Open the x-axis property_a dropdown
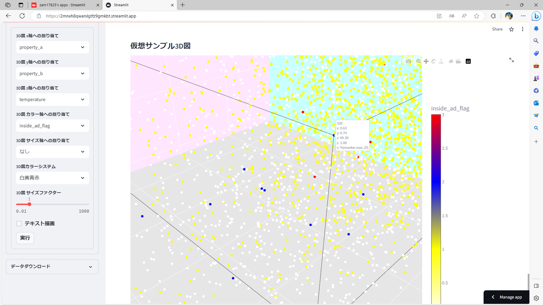 (52, 47)
